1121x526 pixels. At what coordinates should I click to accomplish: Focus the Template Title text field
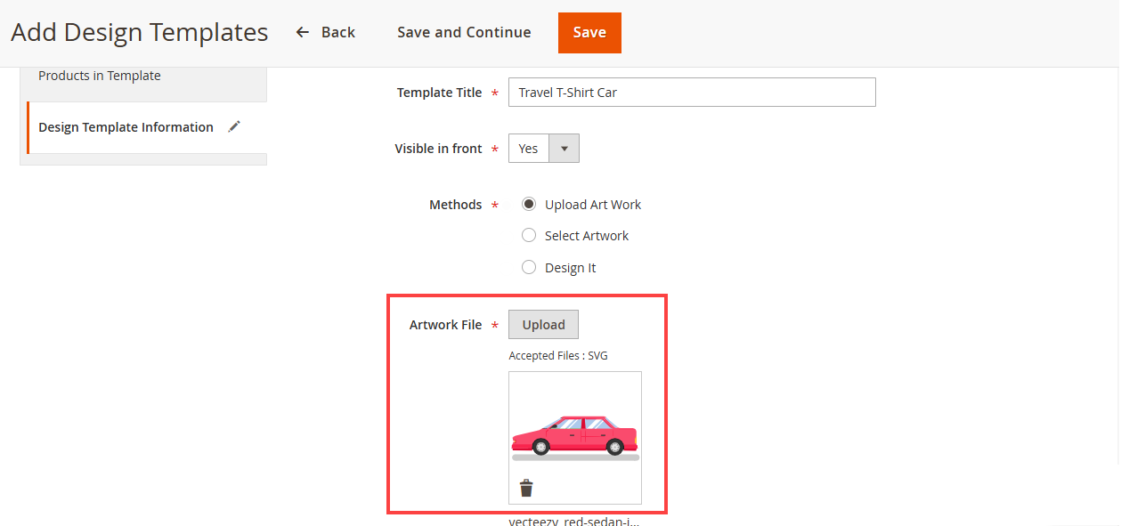691,93
